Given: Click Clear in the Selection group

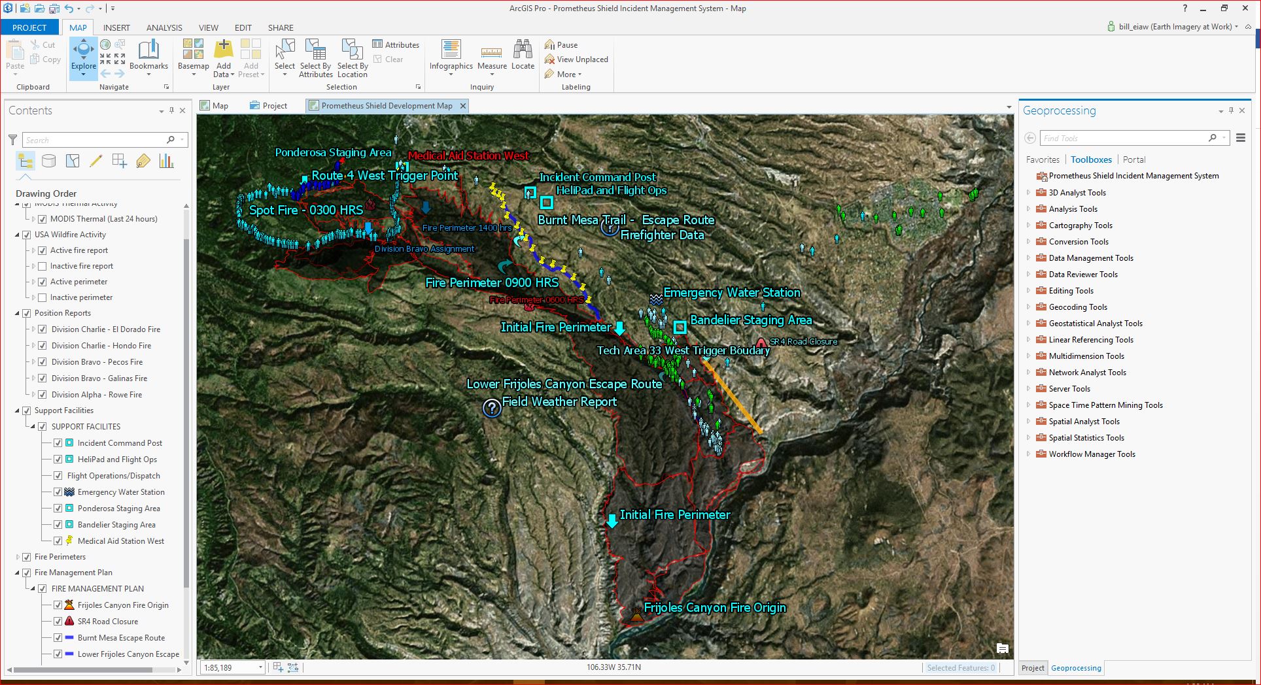Looking at the screenshot, I should 390,59.
